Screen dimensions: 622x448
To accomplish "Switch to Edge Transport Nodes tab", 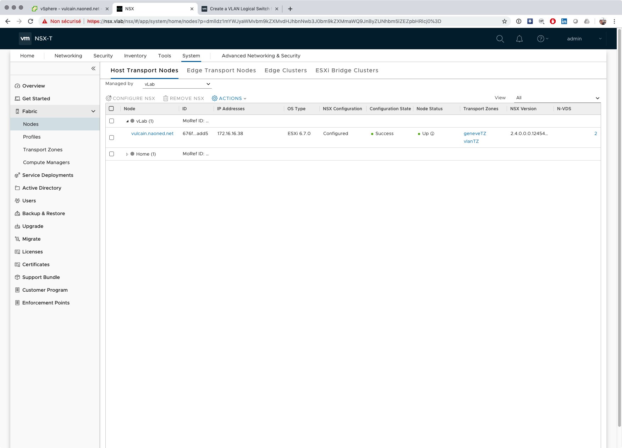I will (x=221, y=70).
